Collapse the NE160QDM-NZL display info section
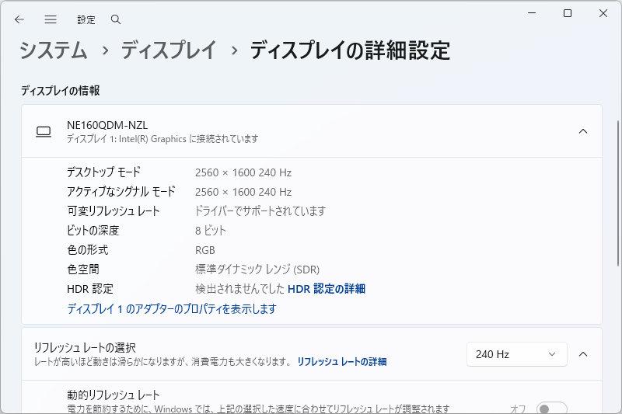622x414 pixels. click(583, 131)
